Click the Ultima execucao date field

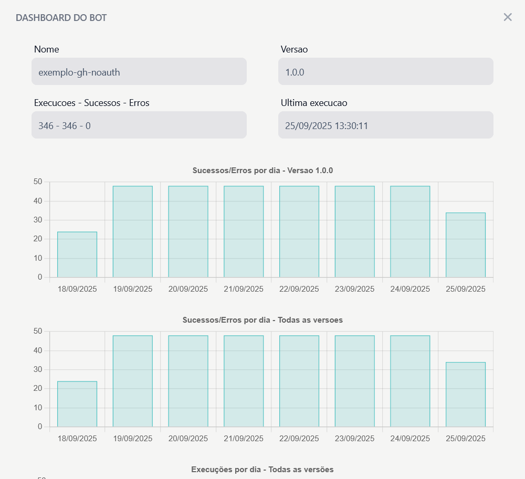385,125
